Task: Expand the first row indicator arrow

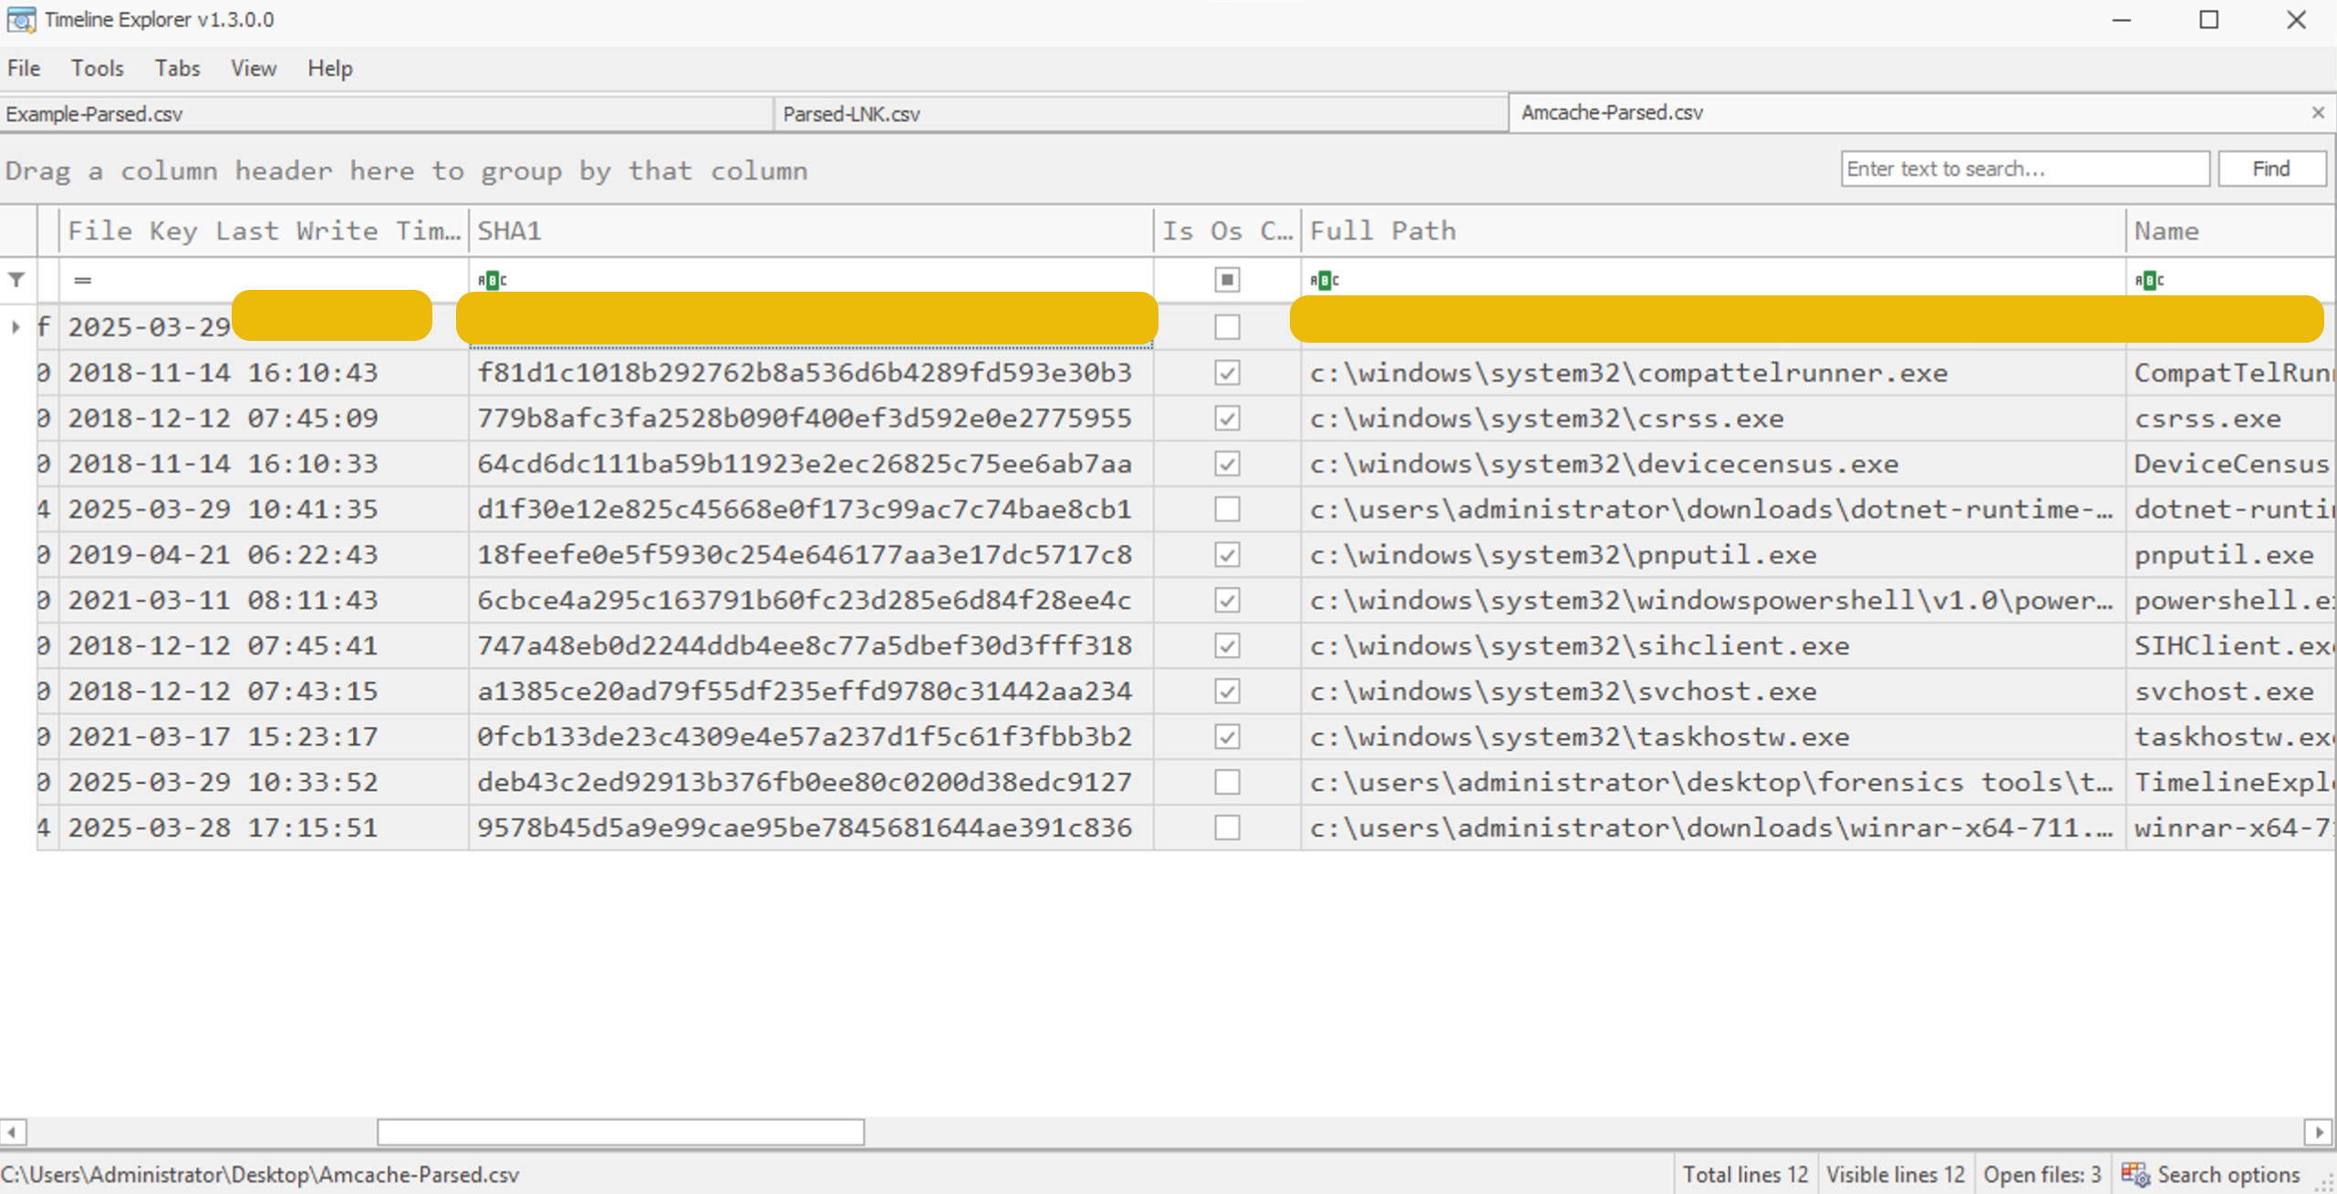Action: (x=16, y=326)
